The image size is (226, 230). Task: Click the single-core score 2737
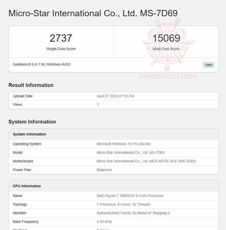click(61, 38)
